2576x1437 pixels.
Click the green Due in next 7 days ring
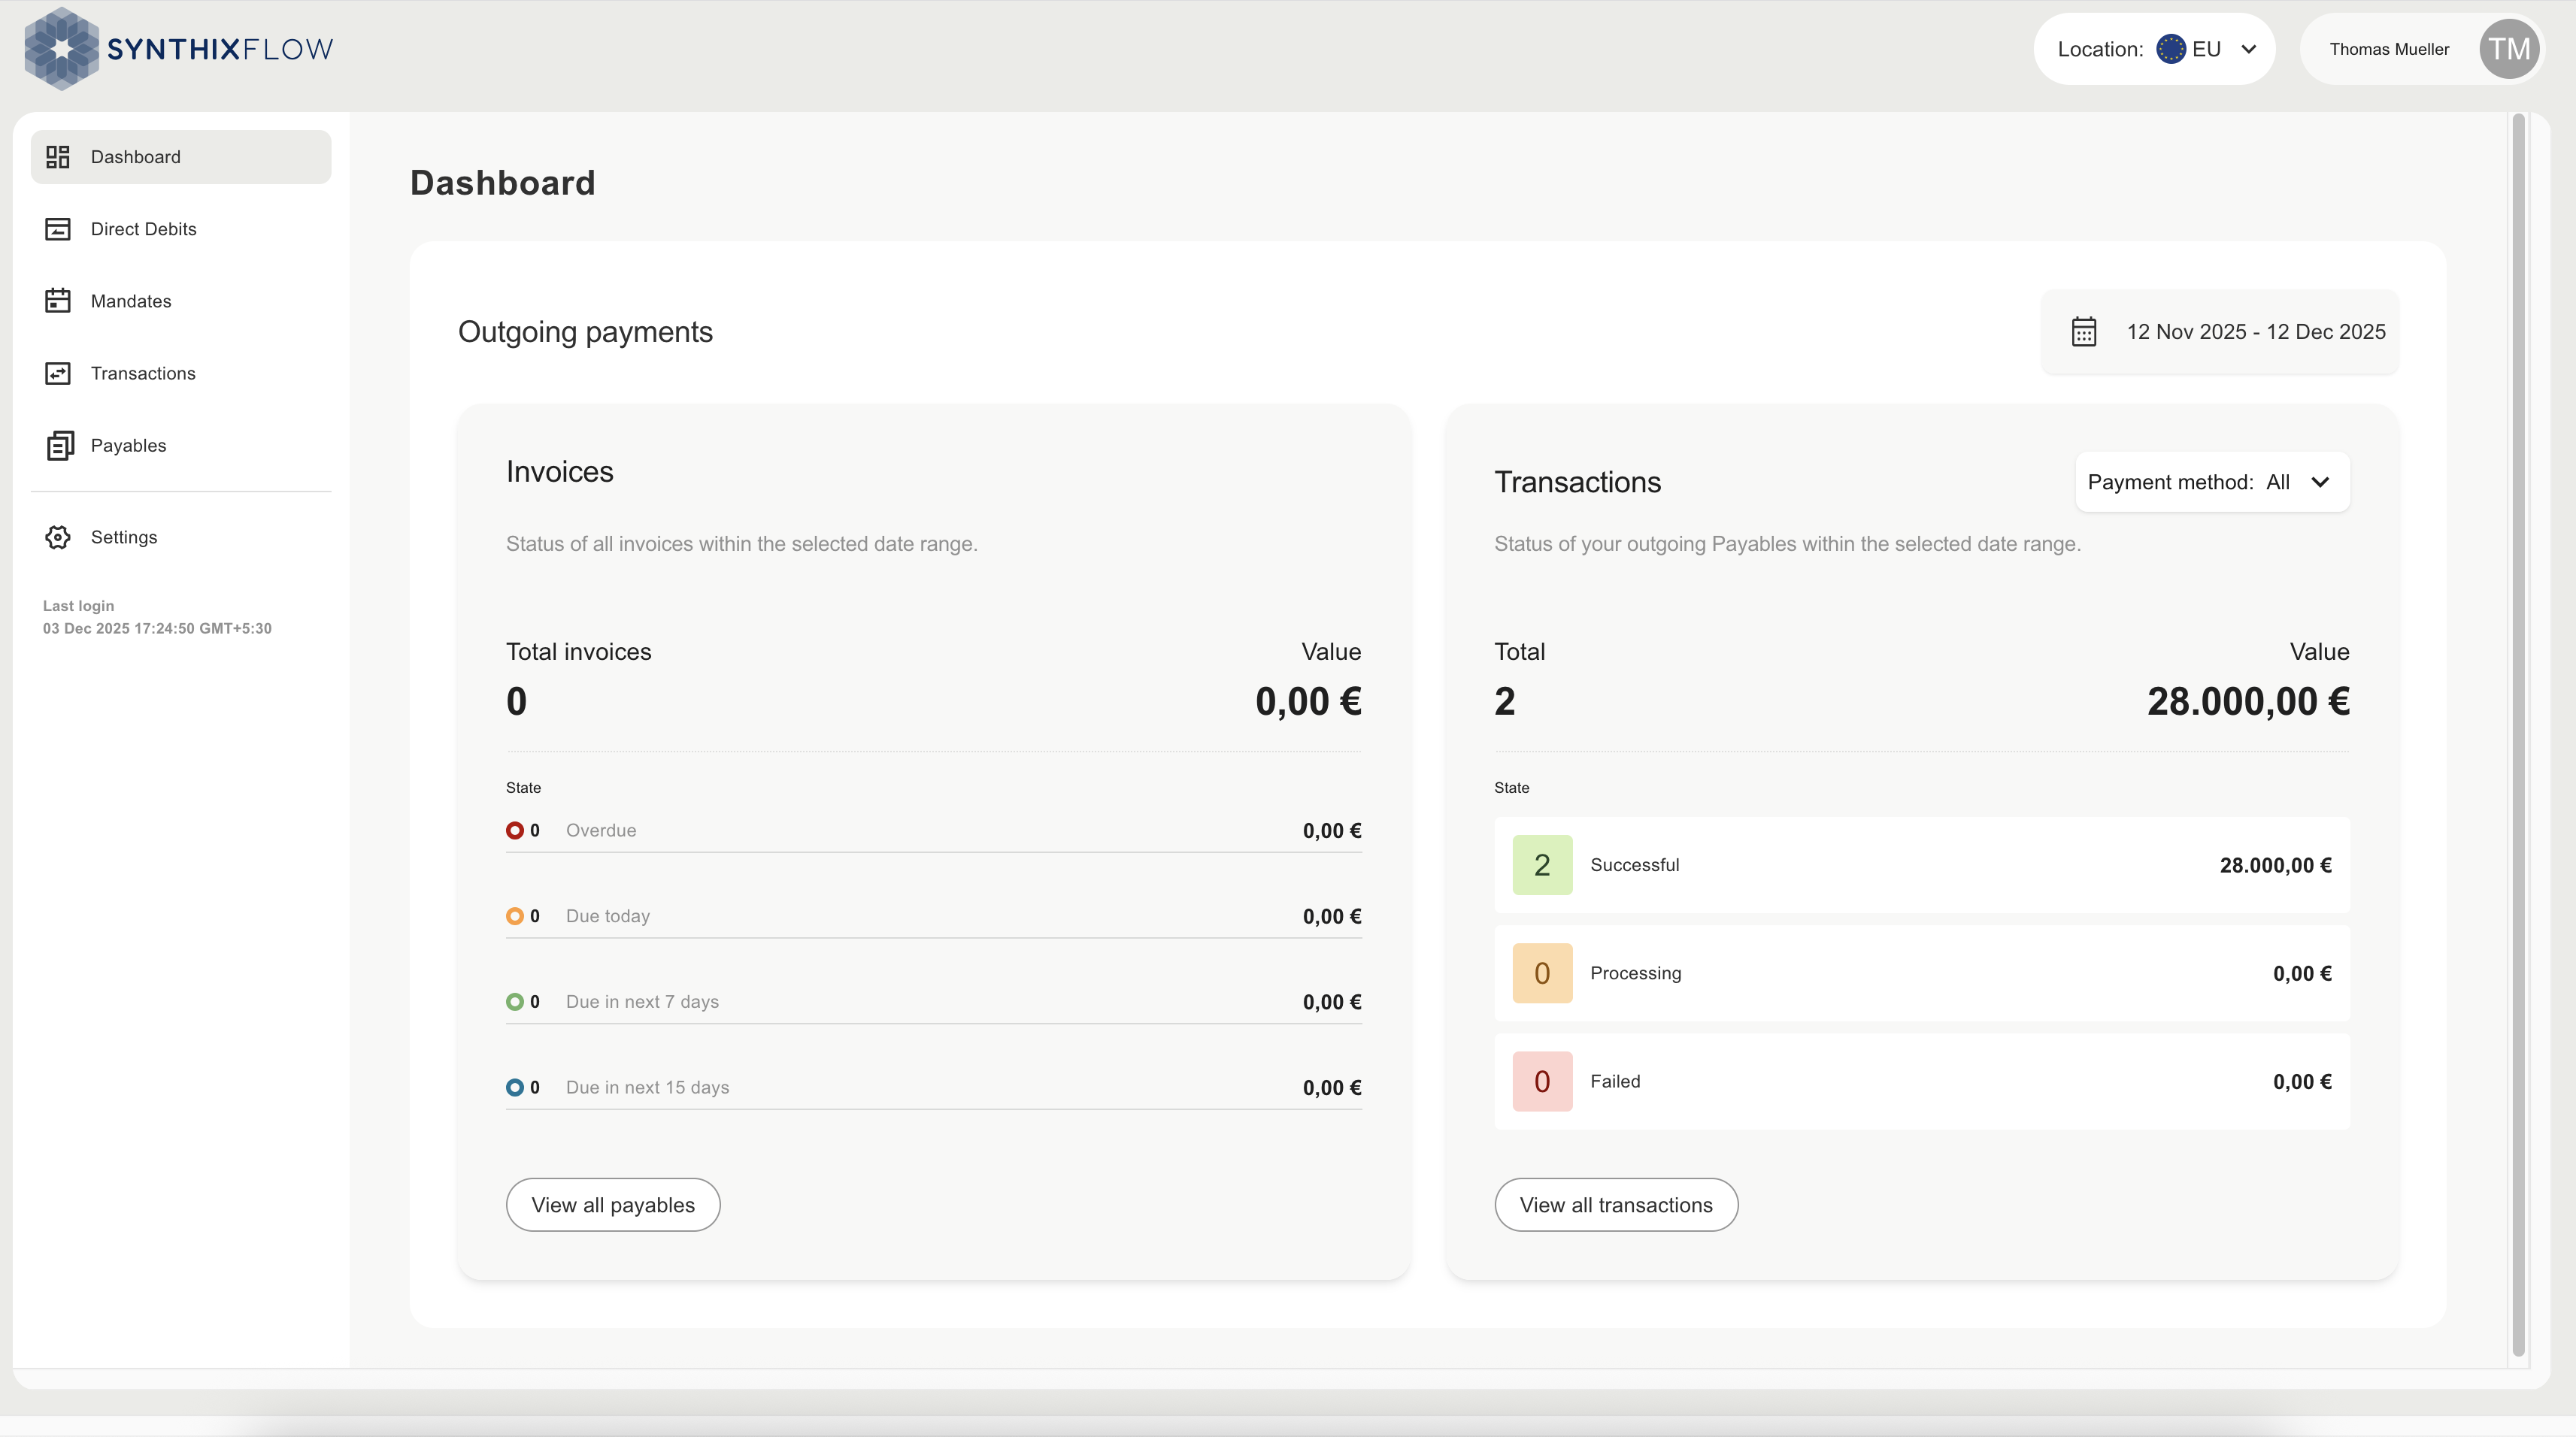515,1003
